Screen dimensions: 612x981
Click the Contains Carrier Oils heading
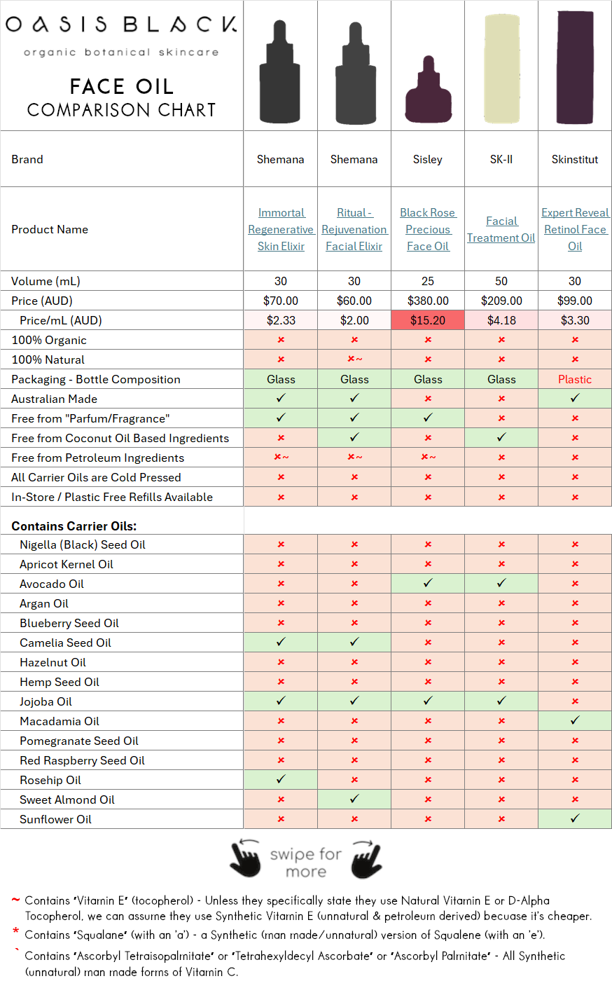click(x=74, y=526)
